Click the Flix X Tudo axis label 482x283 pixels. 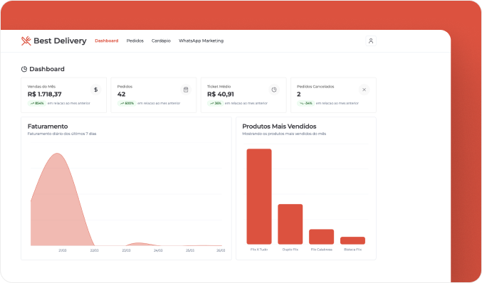[259, 250]
